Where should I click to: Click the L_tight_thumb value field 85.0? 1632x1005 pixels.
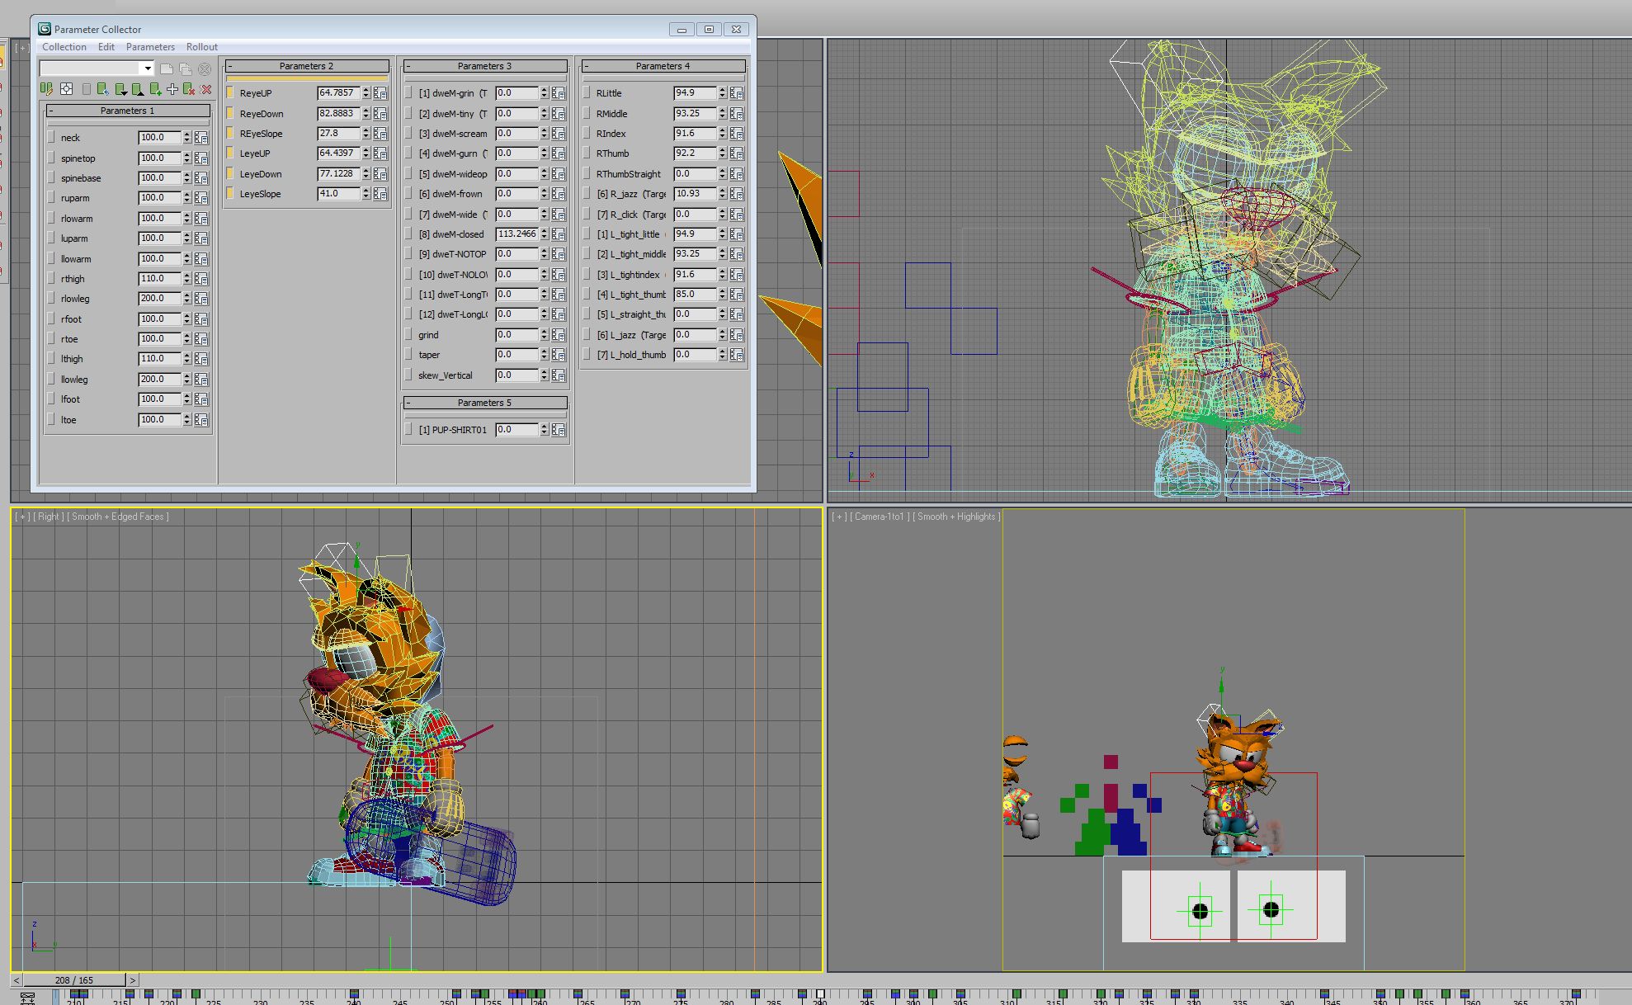(695, 295)
